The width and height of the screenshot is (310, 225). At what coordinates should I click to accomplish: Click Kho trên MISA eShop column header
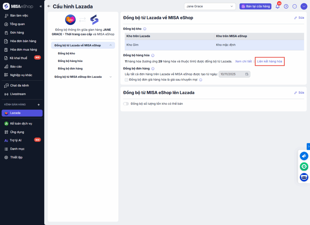pos(259,36)
